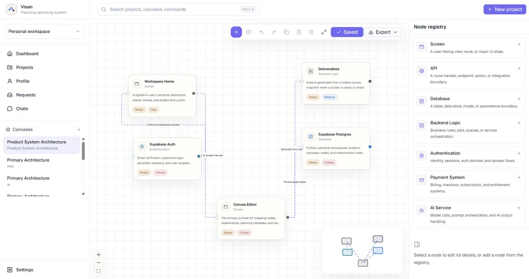Focus the search projects, canvases, commands field

coord(179,9)
